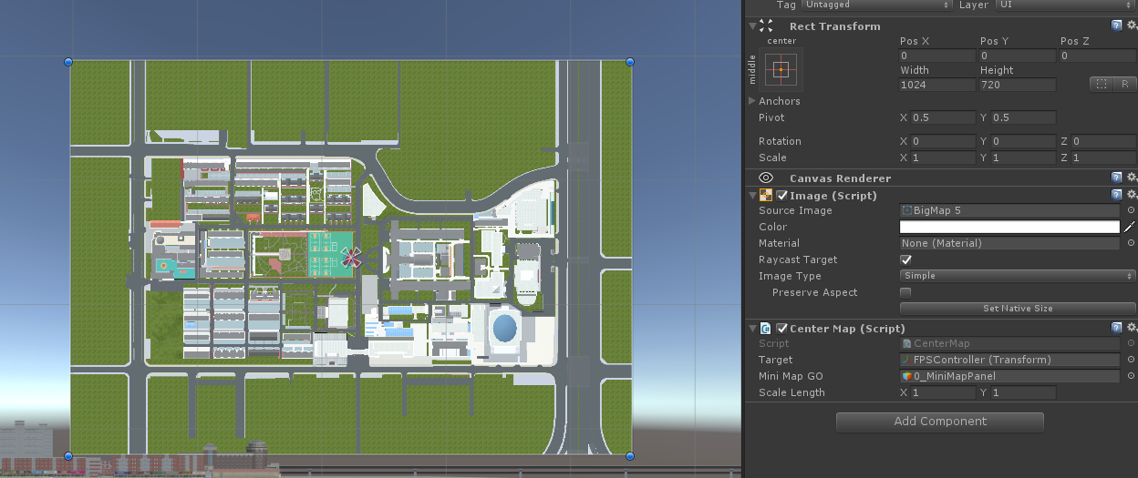Open the Image Type dropdown

(1009, 276)
